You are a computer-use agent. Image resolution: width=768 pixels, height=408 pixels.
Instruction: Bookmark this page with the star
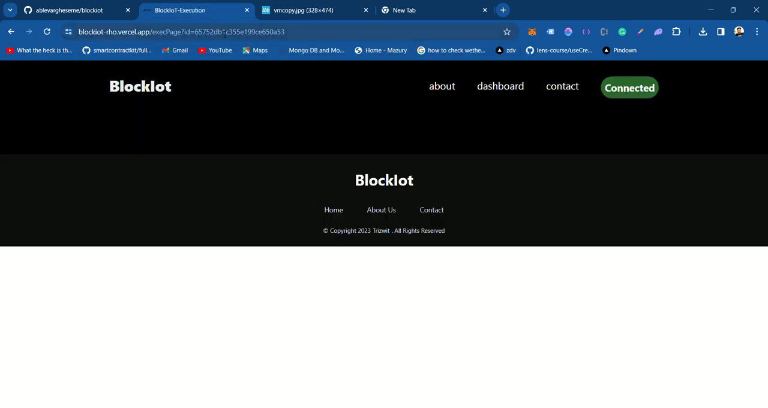(x=507, y=32)
